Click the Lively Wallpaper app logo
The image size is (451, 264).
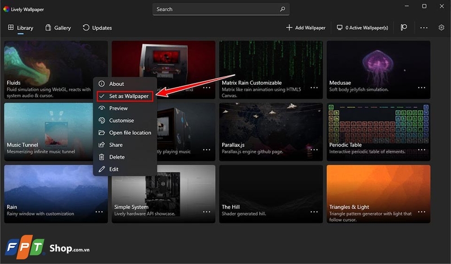(x=6, y=9)
